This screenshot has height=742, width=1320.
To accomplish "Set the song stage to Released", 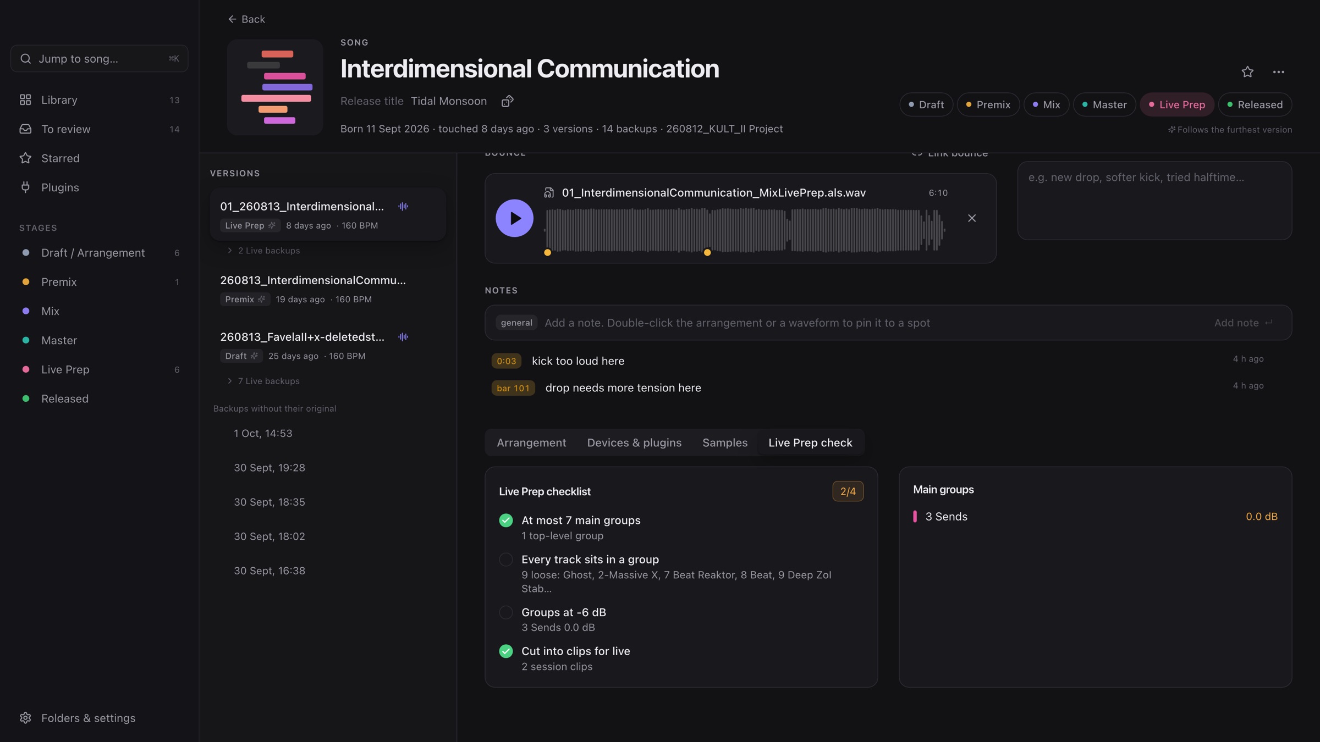I will [x=1255, y=104].
